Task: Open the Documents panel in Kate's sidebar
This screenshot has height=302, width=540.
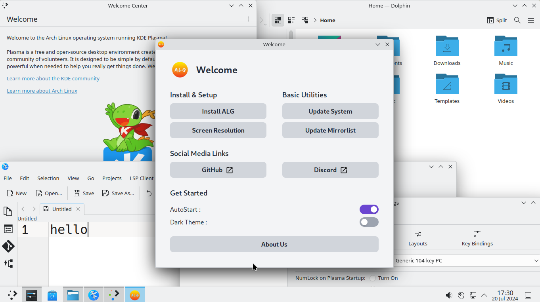Action: [x=8, y=212]
